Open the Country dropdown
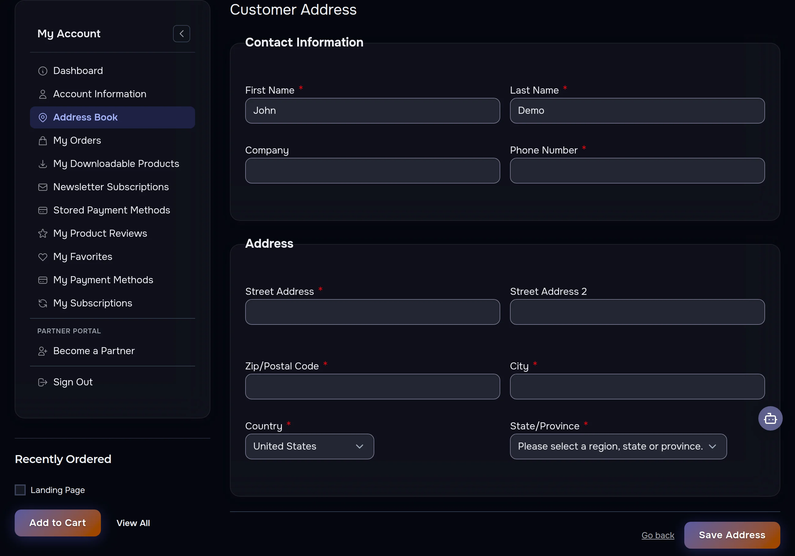This screenshot has width=795, height=556. [309, 446]
